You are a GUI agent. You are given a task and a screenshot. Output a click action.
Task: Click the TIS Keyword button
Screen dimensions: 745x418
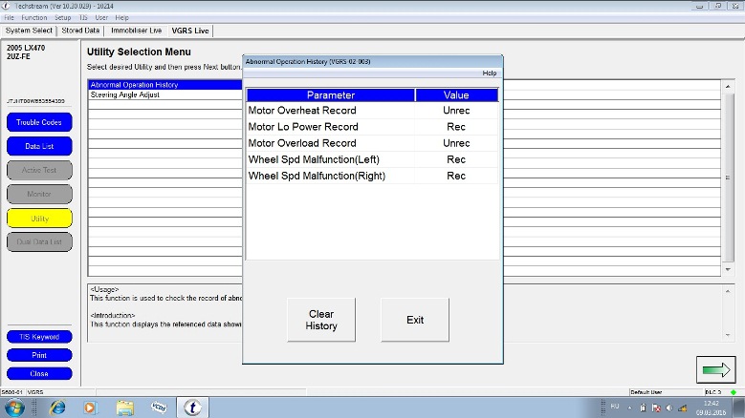[x=39, y=337]
